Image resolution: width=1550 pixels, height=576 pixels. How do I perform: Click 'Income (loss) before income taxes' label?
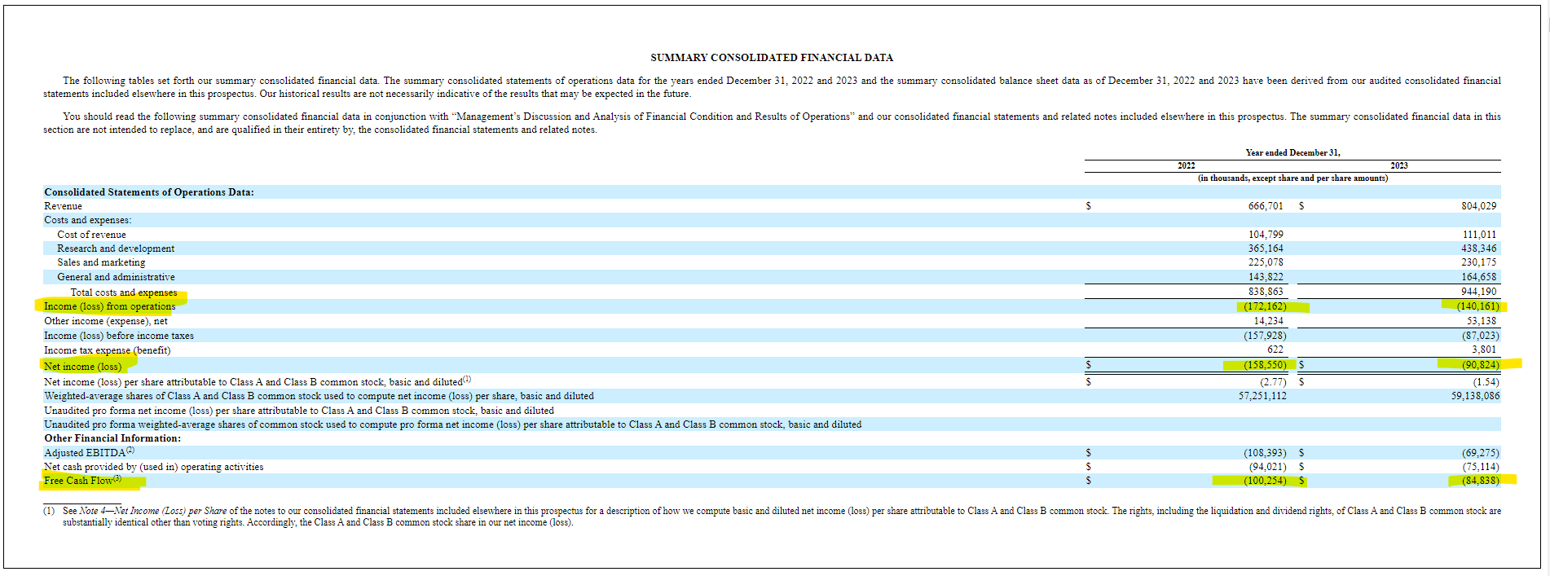click(x=119, y=336)
